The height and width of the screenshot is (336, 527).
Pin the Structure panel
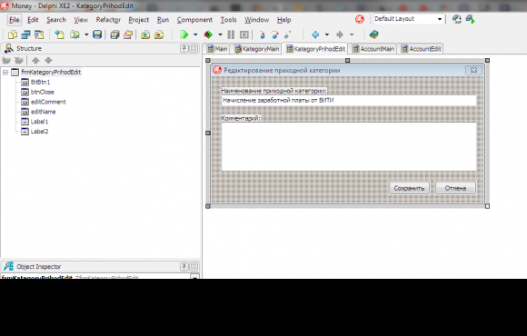[184, 48]
